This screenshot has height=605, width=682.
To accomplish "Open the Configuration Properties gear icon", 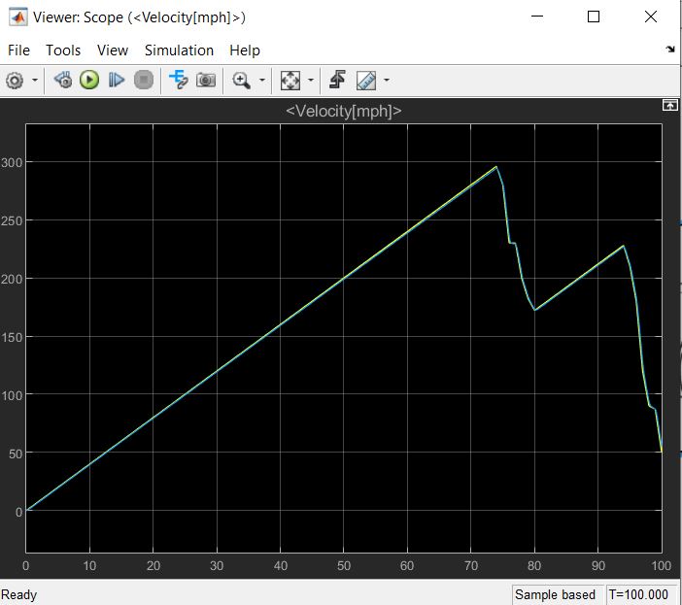I will tap(15, 81).
